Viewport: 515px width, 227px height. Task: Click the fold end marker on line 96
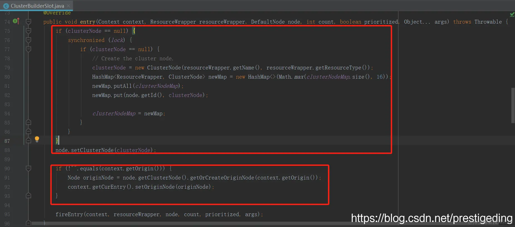click(x=28, y=223)
